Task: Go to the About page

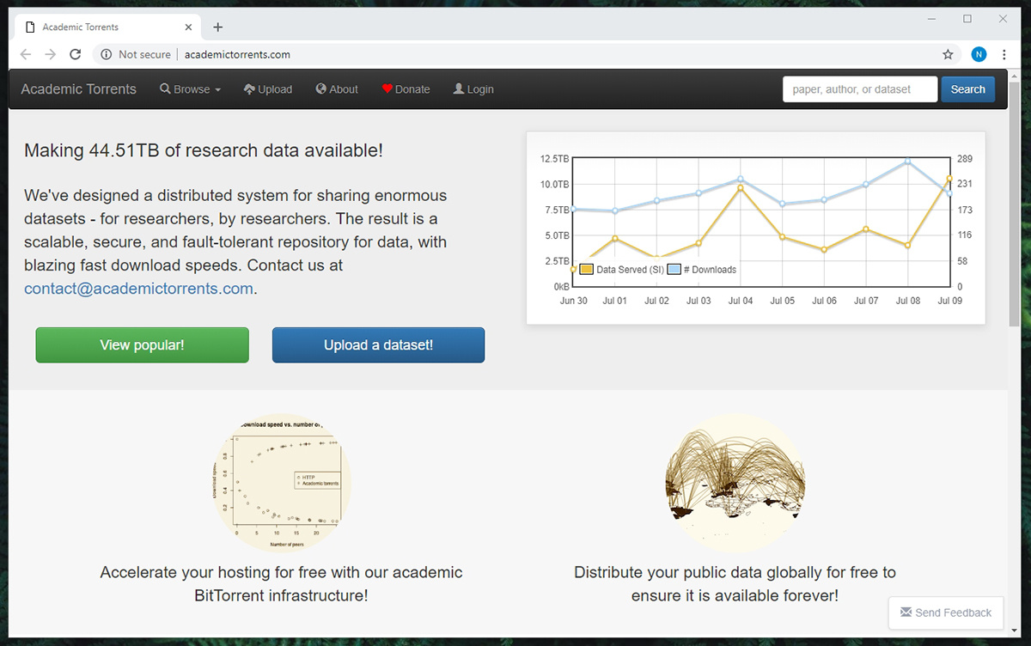Action: point(337,89)
